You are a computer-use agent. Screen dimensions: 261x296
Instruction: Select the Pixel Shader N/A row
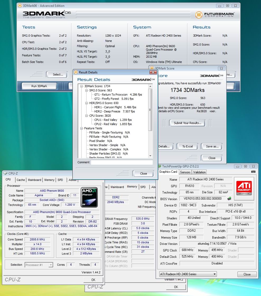click(x=101, y=141)
